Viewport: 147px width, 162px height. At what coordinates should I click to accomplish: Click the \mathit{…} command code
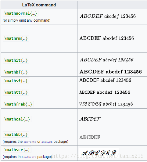tap(16, 60)
